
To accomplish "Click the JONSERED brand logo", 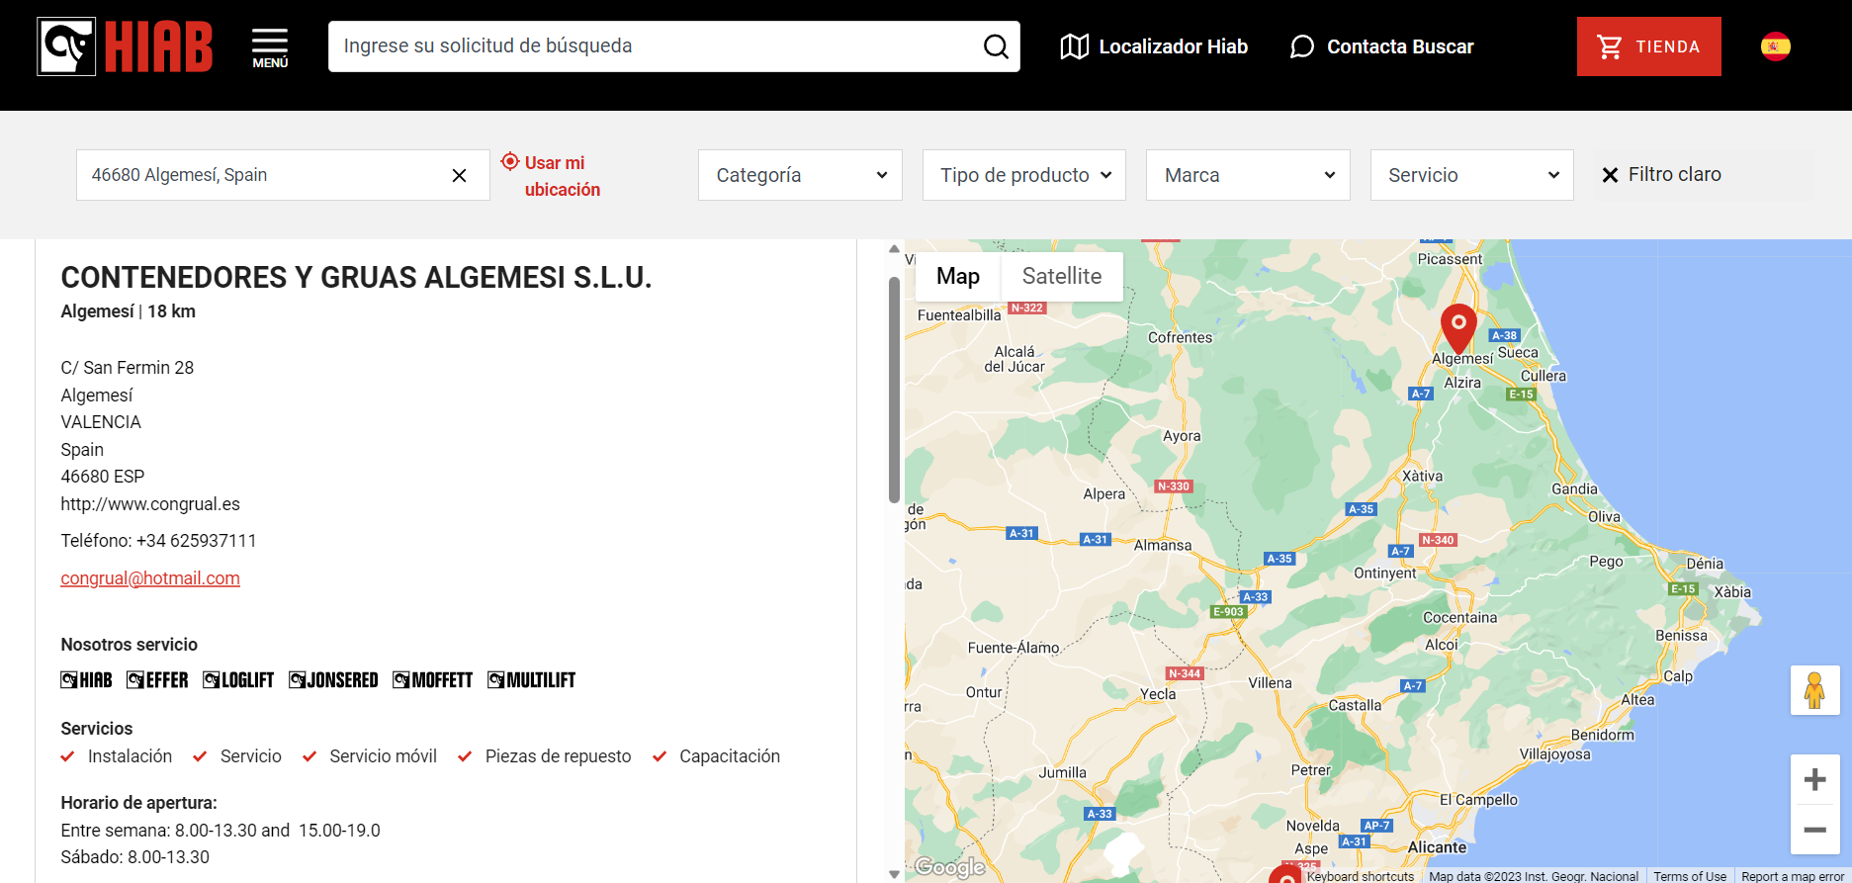I will 333,680.
